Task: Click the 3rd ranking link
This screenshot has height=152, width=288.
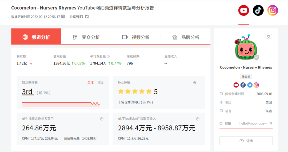Action: (x=28, y=92)
